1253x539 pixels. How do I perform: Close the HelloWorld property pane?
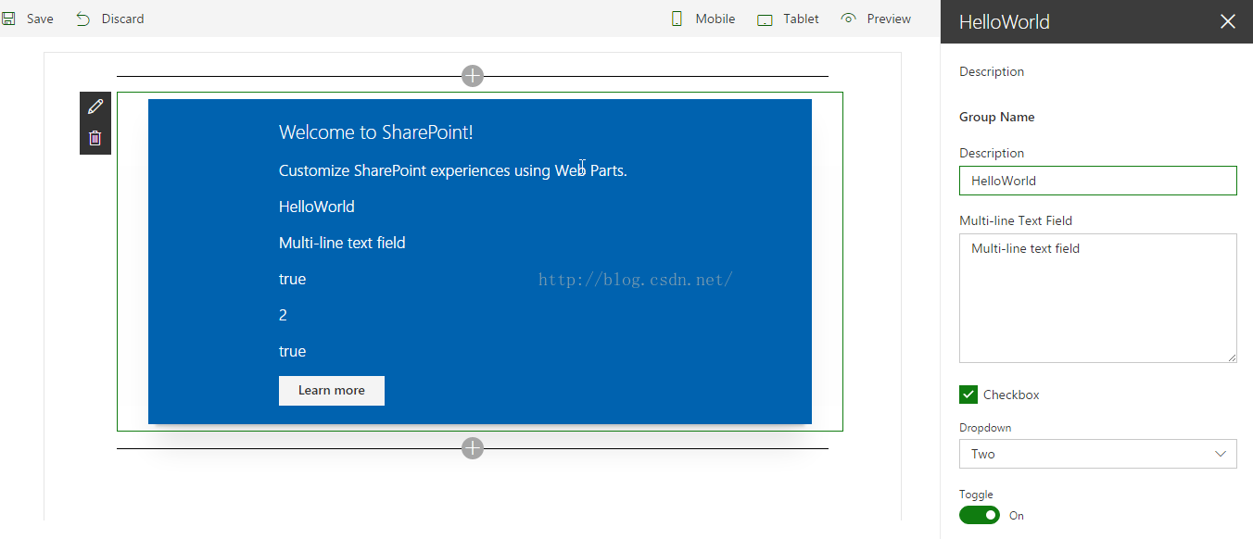(x=1228, y=21)
